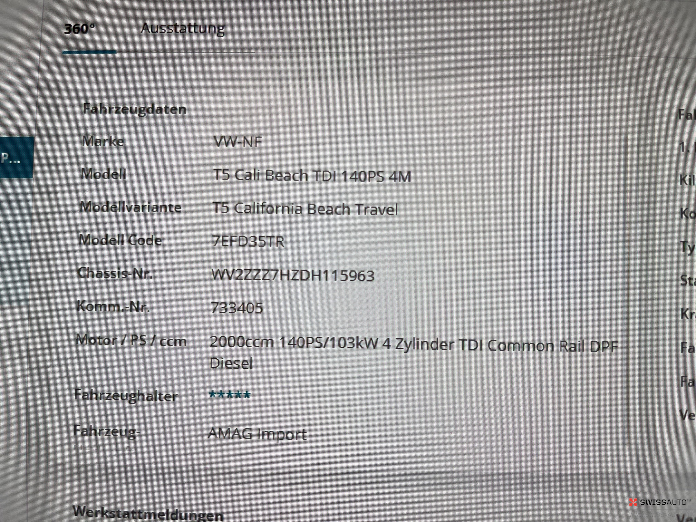Click the field label reading only "Modell"
Viewport: 696px width, 522px height.
(103, 174)
